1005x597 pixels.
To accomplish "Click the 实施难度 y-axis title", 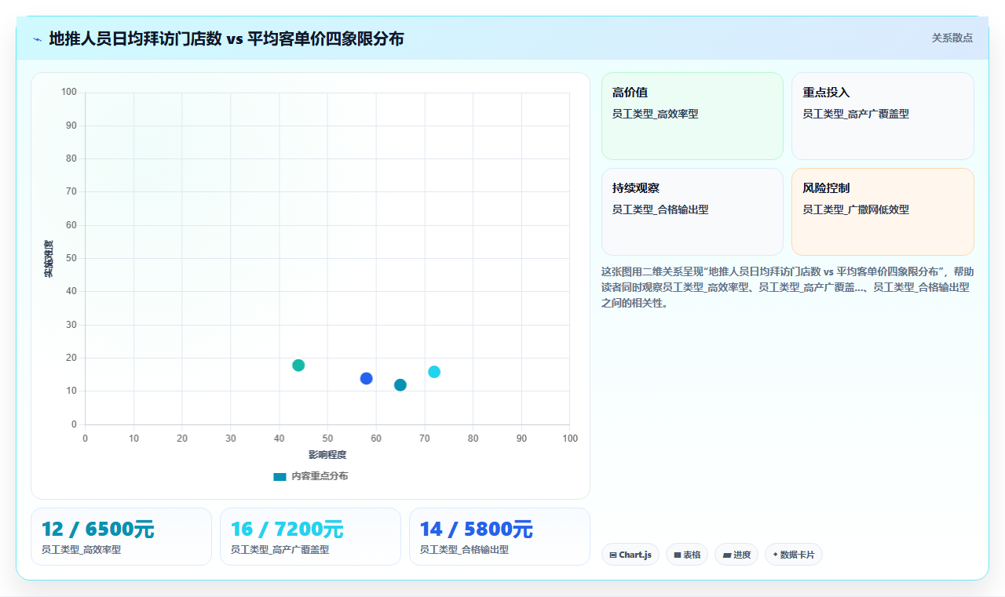I will click(49, 258).
